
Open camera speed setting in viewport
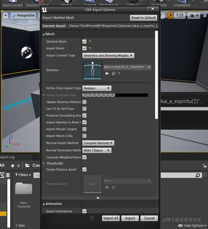tap(194, 16)
